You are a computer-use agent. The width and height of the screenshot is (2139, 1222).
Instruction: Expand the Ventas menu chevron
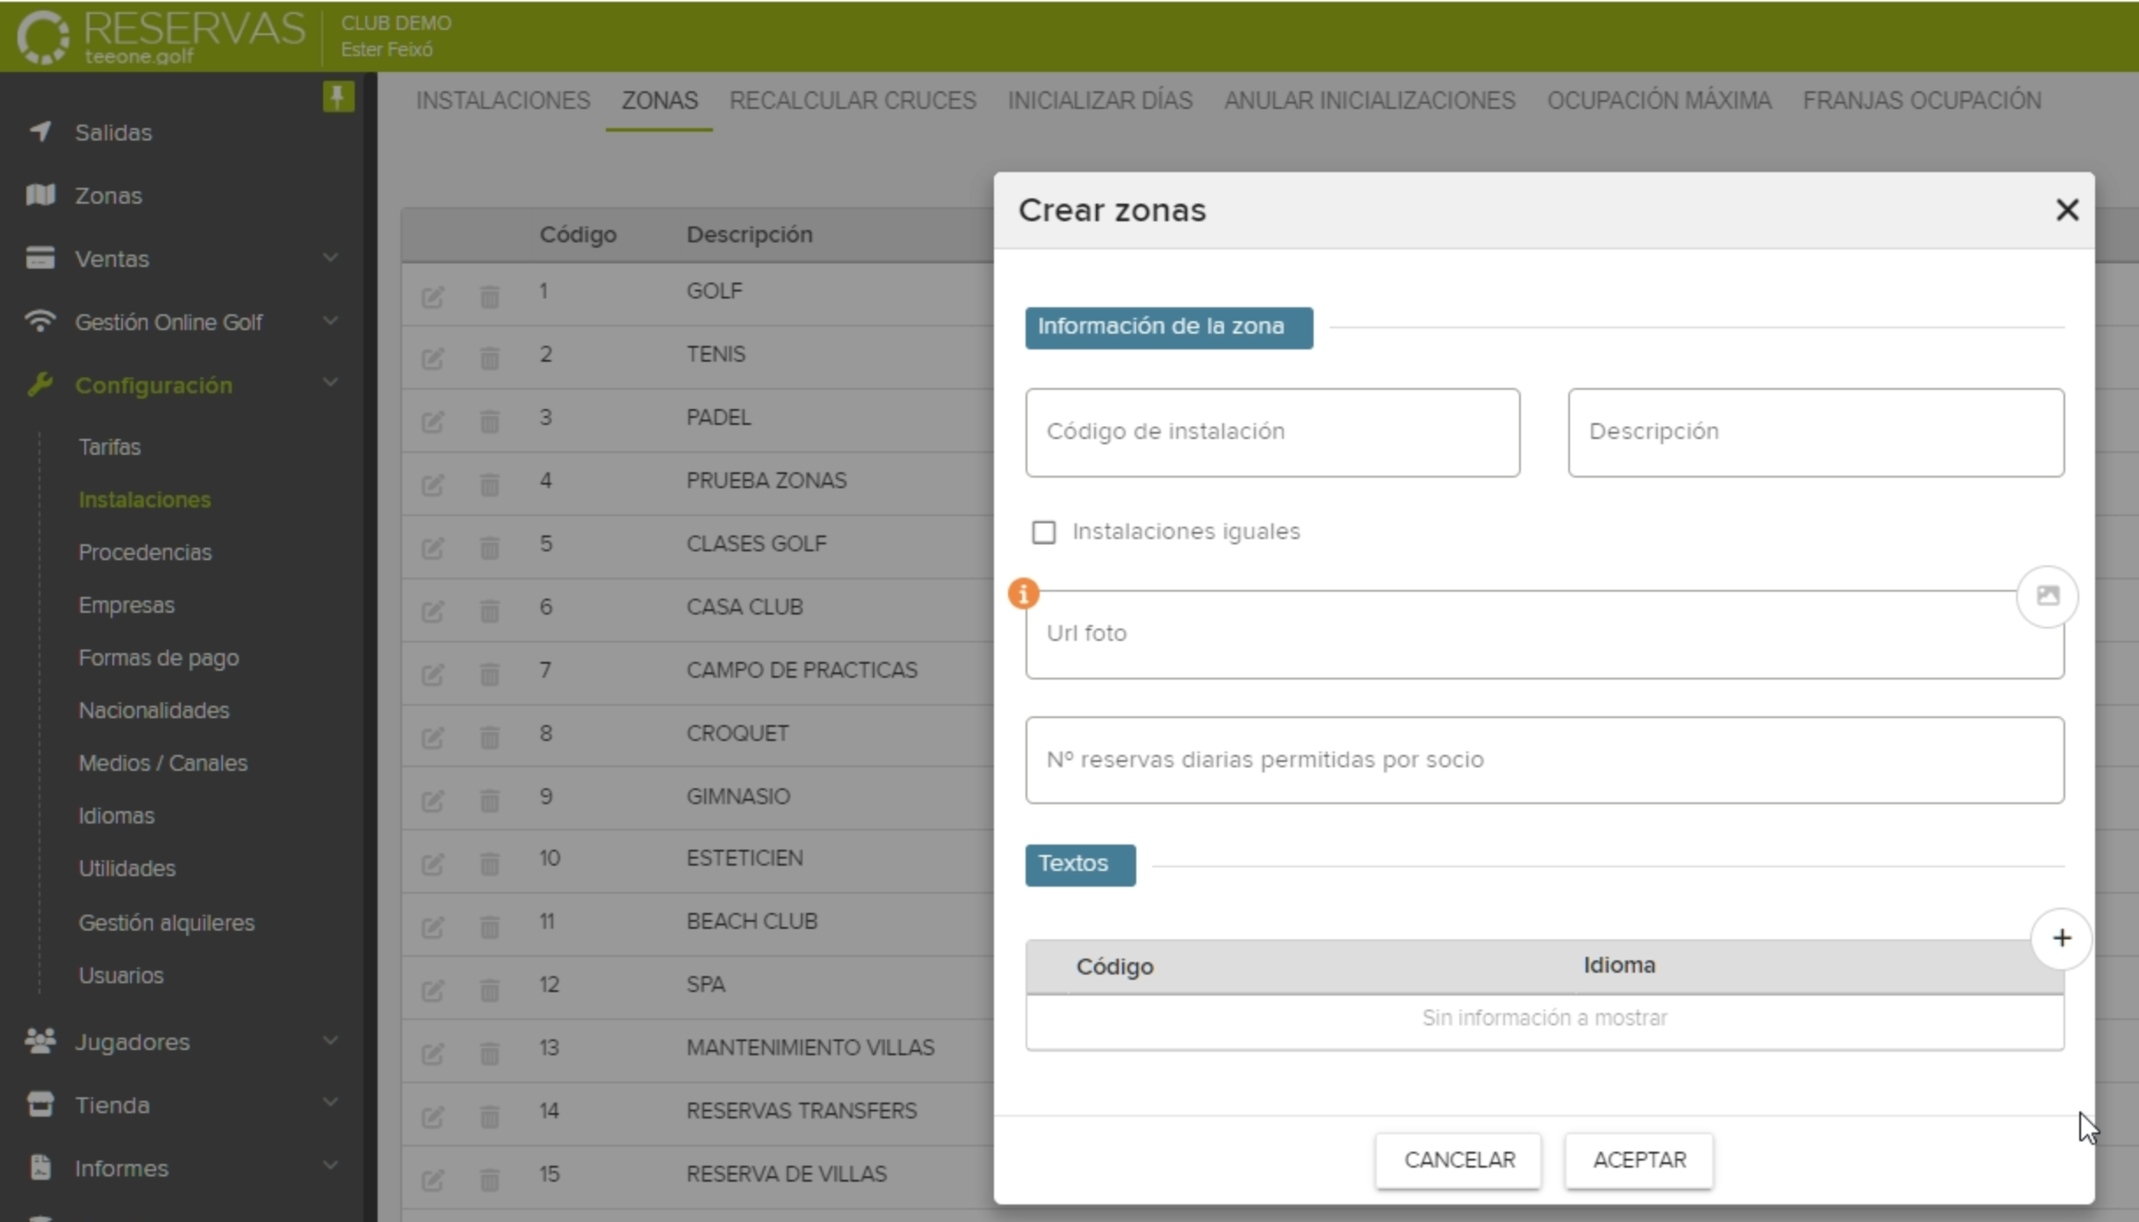pos(330,257)
